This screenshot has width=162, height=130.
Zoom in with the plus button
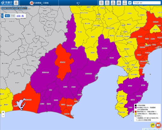click(x=3, y=112)
